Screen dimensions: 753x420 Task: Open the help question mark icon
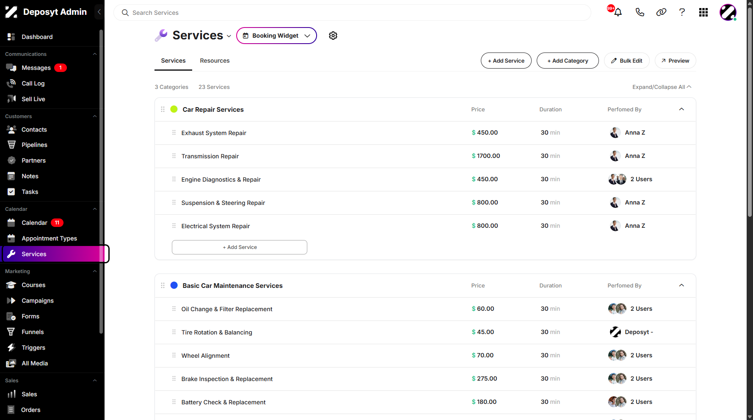682,12
